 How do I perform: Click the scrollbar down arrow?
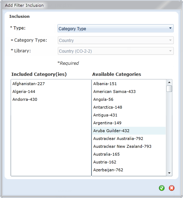coord(169,173)
